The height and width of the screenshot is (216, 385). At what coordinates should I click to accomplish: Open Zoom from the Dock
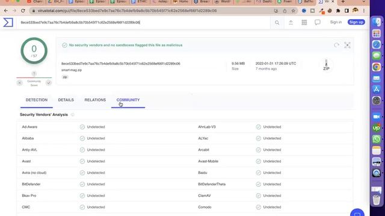coord(377,116)
